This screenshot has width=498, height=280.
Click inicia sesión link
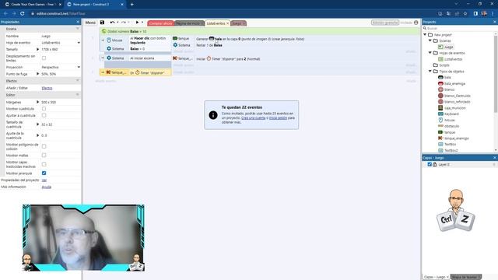(278, 117)
